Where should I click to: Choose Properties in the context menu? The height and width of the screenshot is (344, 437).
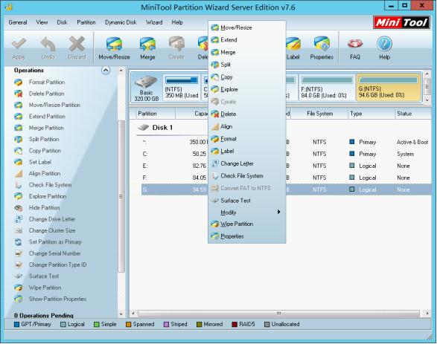(247, 236)
